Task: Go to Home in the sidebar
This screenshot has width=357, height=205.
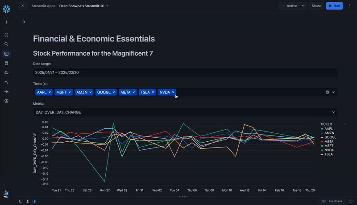Action: (6, 35)
